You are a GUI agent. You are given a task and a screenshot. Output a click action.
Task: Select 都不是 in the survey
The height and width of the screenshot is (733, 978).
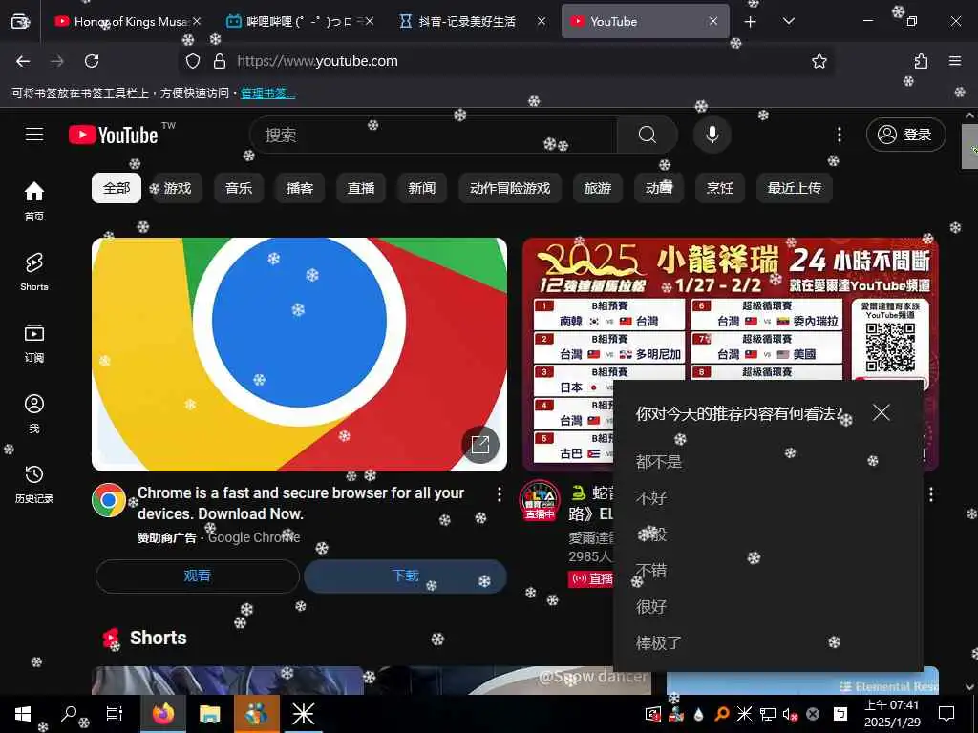(x=659, y=462)
